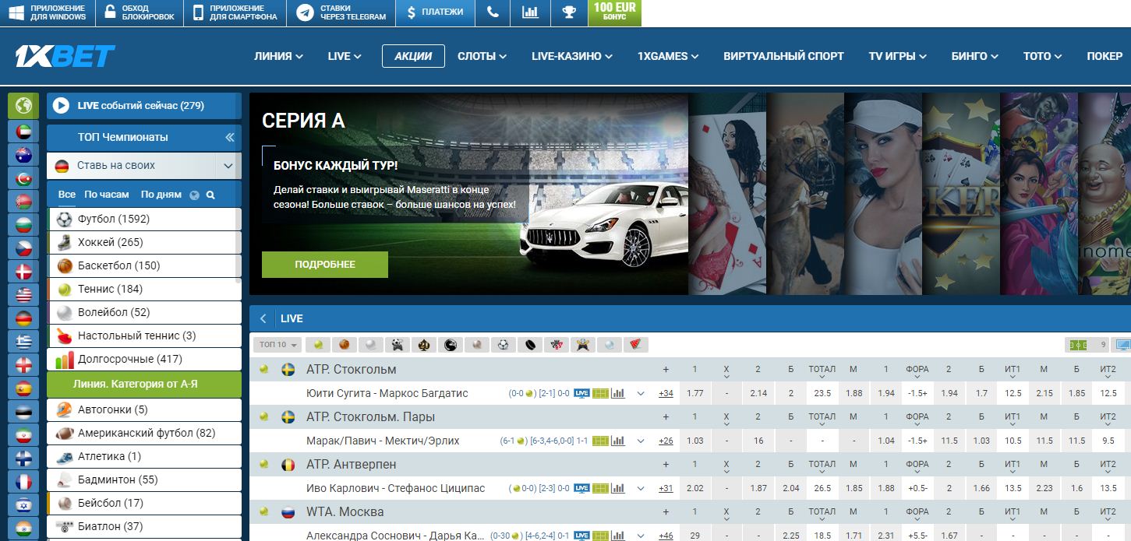Filter live events by basketball icon

tap(345, 344)
